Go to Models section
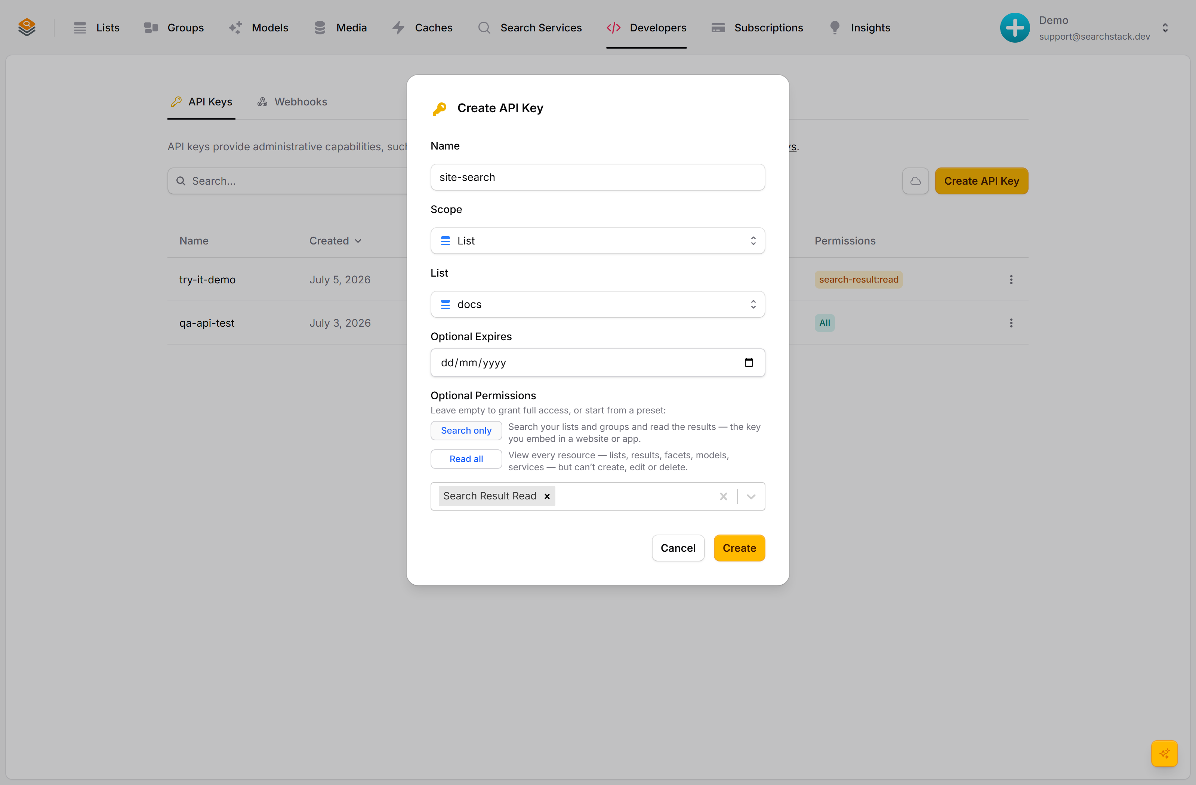The width and height of the screenshot is (1196, 785). click(x=258, y=28)
